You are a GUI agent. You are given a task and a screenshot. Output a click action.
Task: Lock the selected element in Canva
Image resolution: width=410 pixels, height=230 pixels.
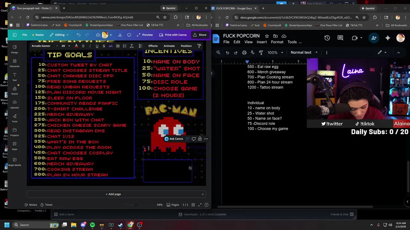pyautogui.click(x=200, y=139)
